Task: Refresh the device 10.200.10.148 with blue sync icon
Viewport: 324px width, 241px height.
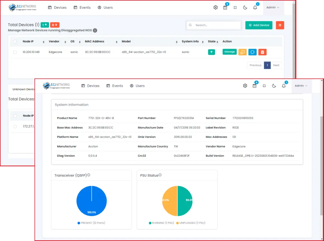Action: (x=252, y=52)
